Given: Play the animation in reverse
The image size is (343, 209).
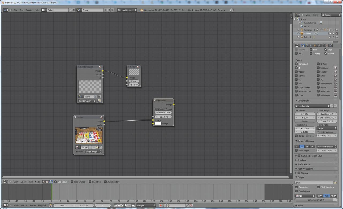Looking at the screenshot, I should [x=122, y=205].
